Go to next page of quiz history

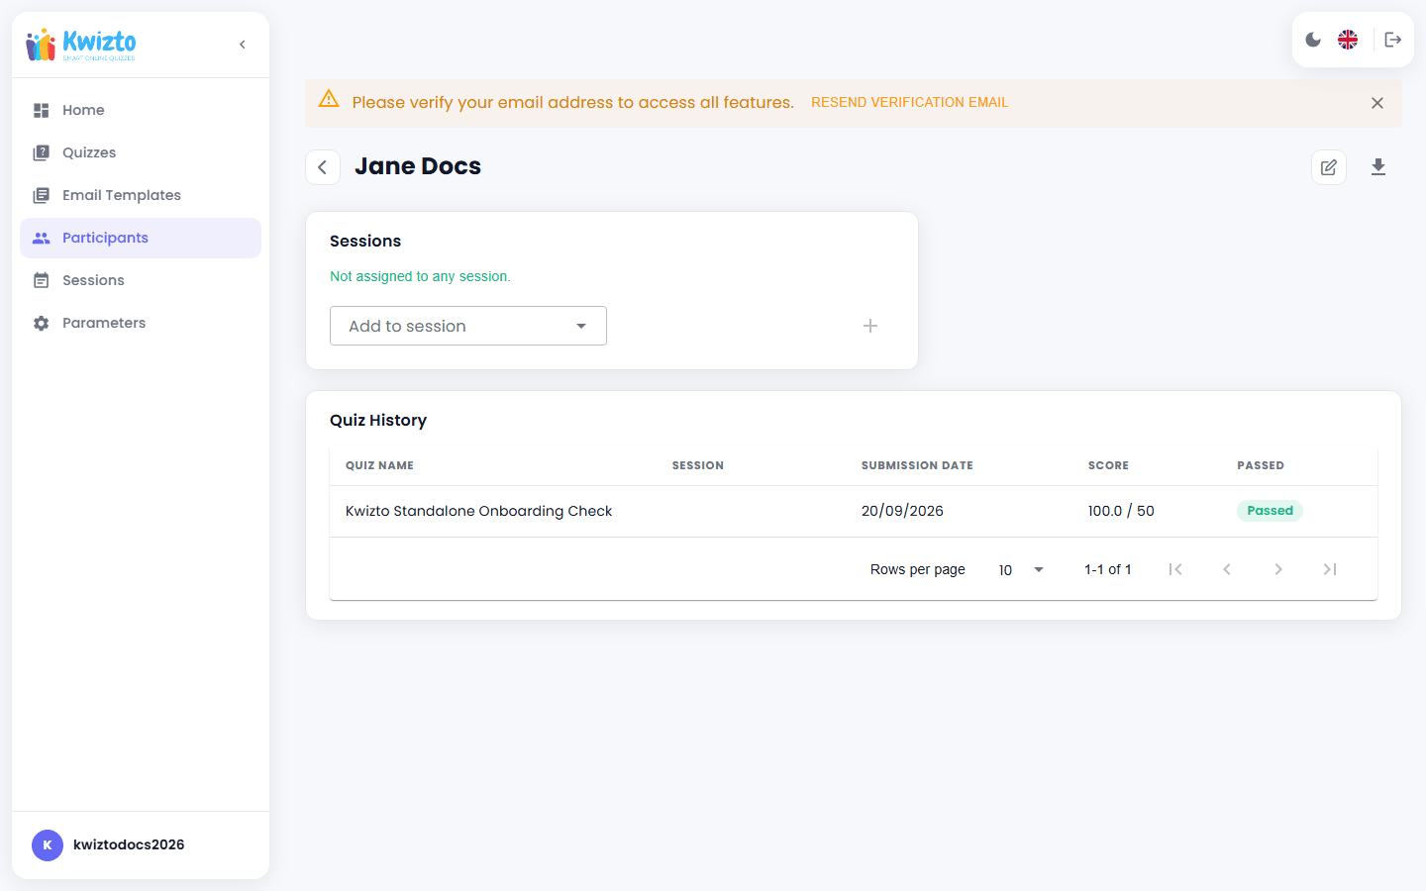pos(1278,569)
